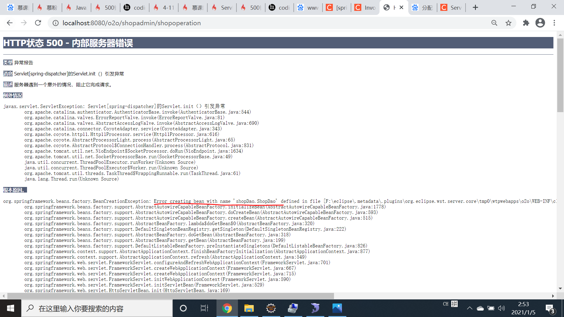The width and height of the screenshot is (564, 317).
Task: Go back to previous page
Action: (x=10, y=23)
